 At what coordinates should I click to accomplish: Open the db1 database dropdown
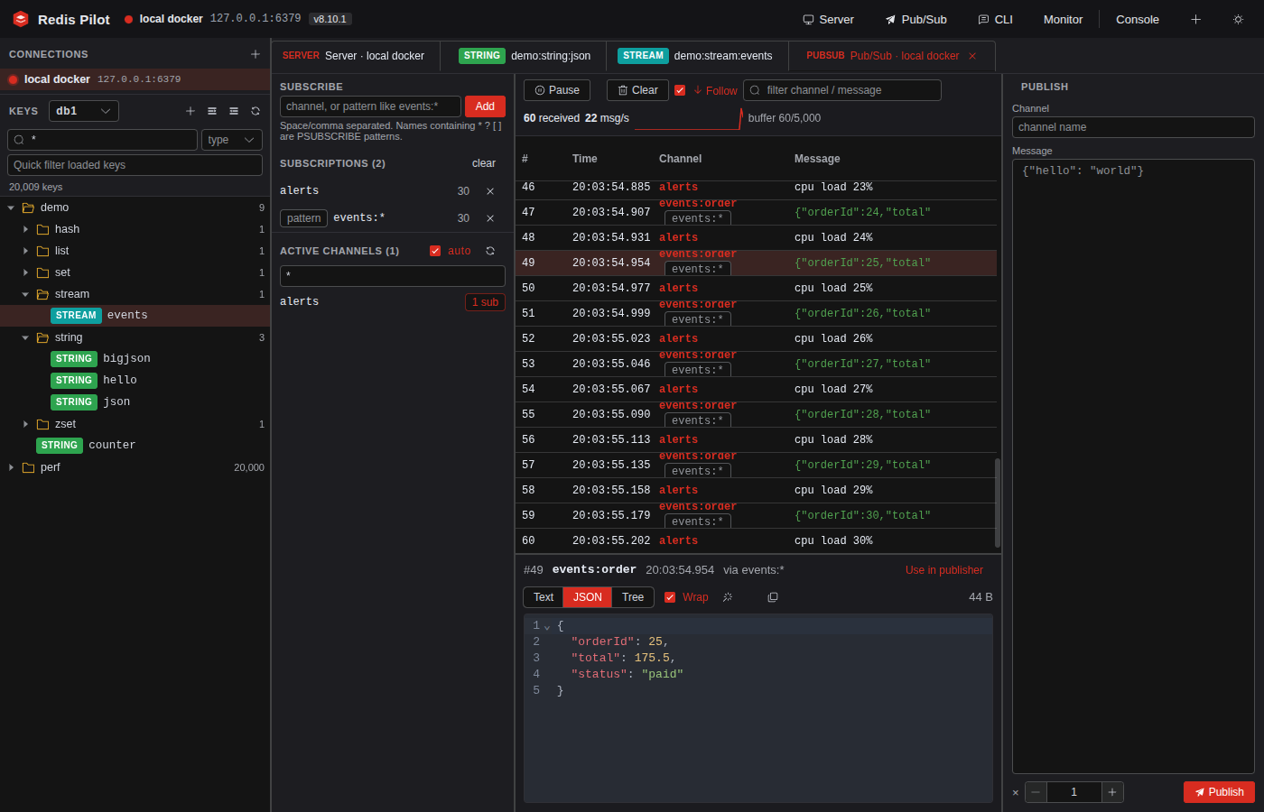[x=84, y=111]
